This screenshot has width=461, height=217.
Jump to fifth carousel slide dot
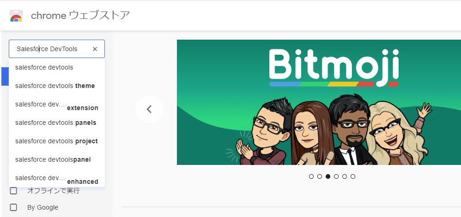pos(345,176)
